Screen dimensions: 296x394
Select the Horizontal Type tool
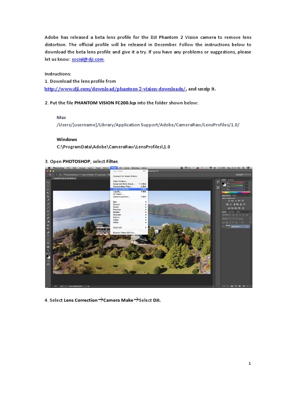[48, 236]
